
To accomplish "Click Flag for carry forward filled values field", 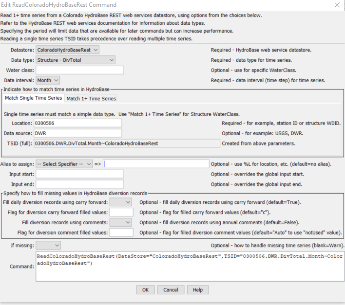I will tap(121, 213).
